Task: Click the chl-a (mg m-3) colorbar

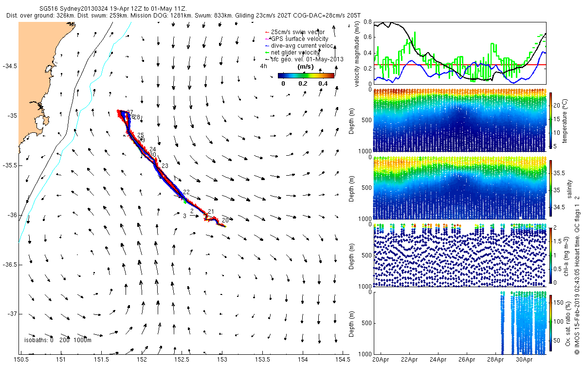Action: tap(551, 255)
